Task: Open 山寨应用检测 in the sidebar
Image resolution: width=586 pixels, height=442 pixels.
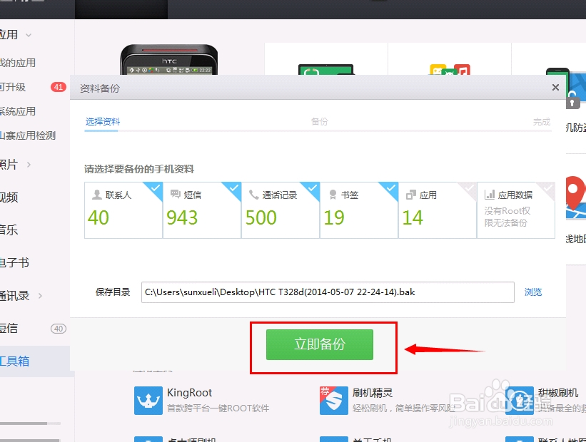Action: coord(28,135)
